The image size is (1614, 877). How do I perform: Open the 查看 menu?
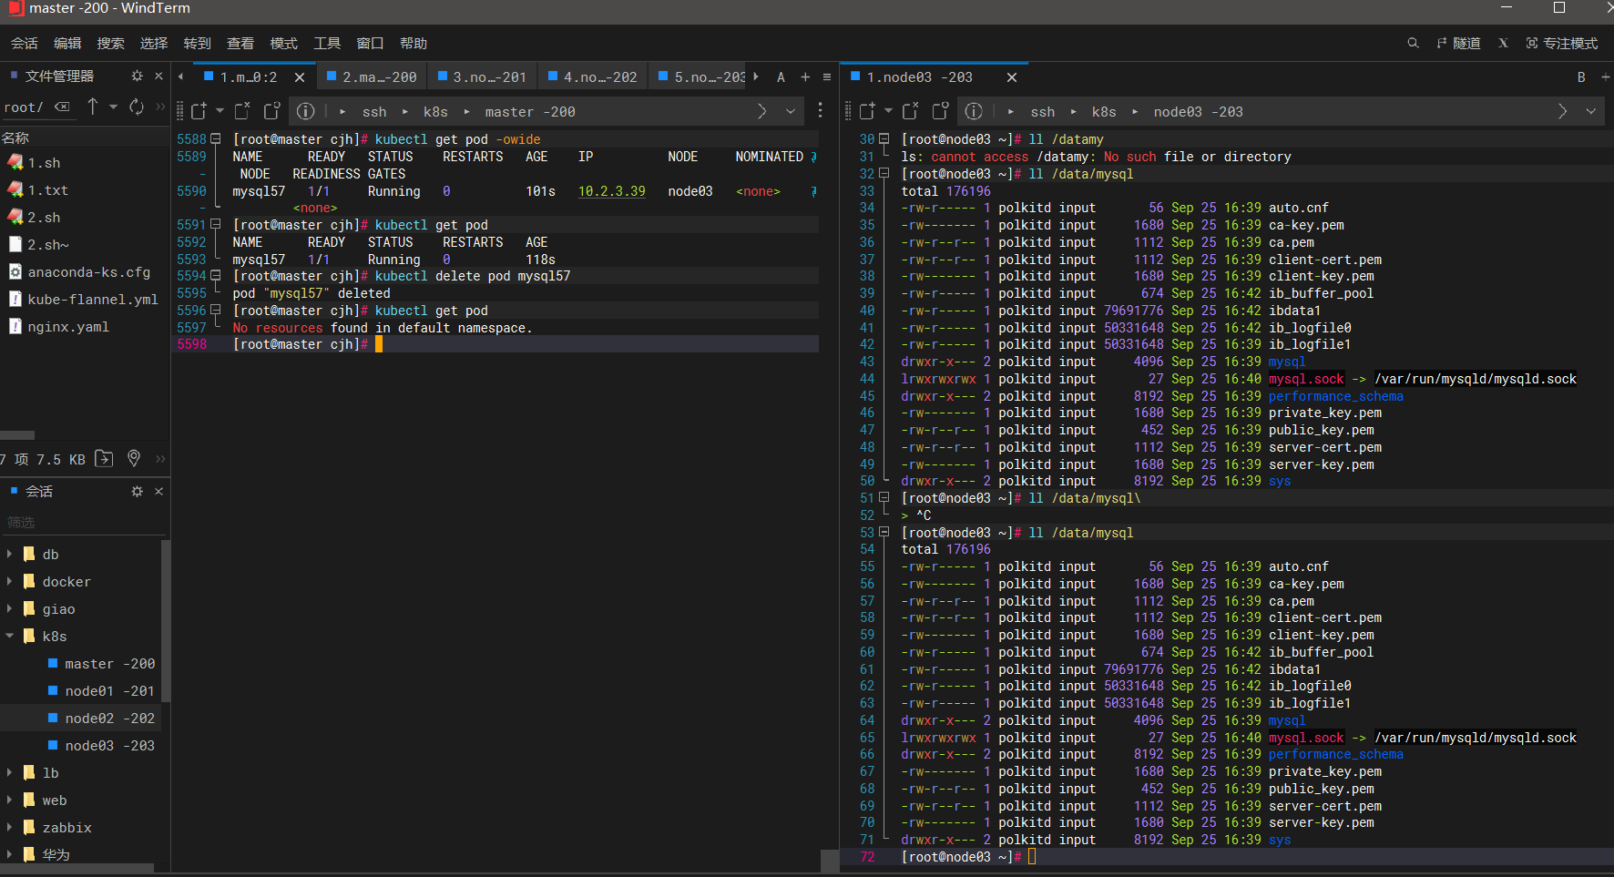click(x=240, y=43)
